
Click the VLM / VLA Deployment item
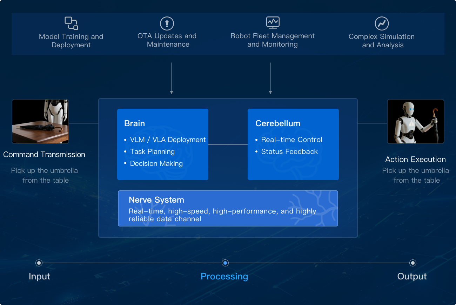168,140
